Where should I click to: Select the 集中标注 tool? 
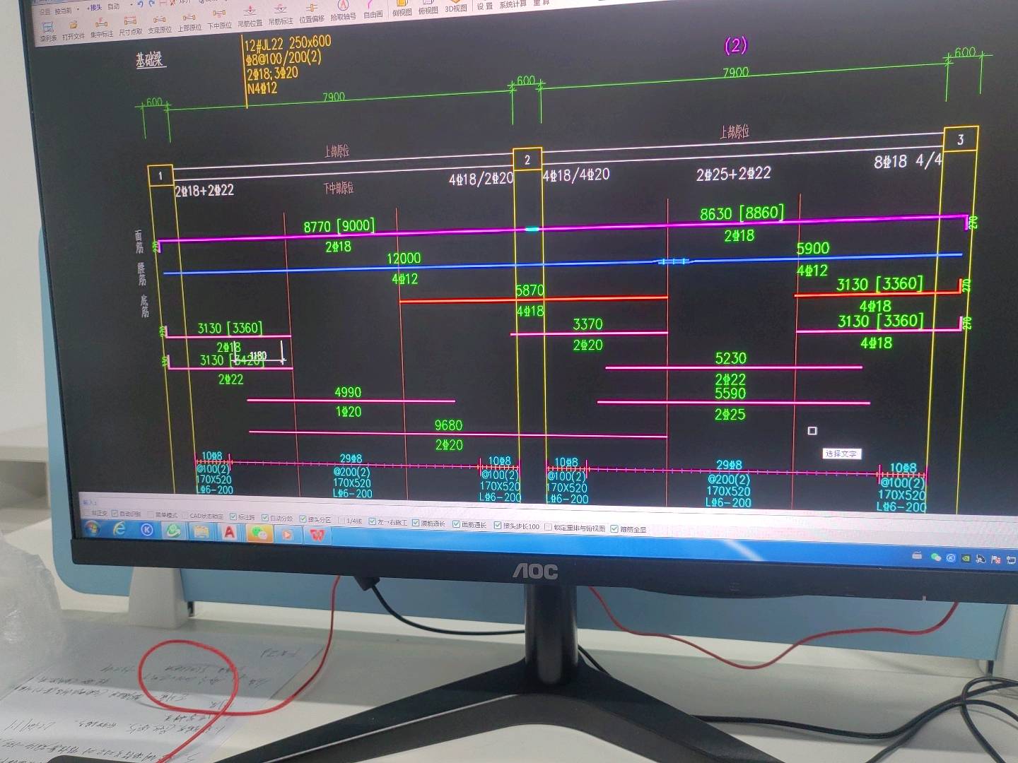click(x=102, y=28)
